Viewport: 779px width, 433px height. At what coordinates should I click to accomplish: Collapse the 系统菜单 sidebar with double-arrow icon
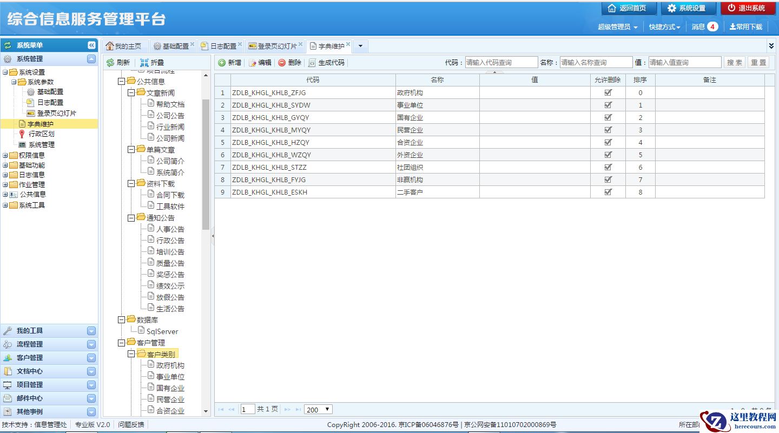(x=91, y=45)
